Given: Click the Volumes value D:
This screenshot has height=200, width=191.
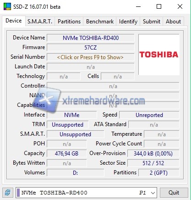Looking at the screenshot, I should point(76,173).
